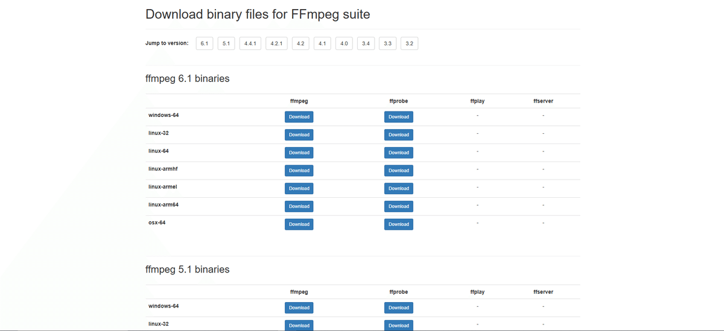724x331 pixels.
Task: Download ffprobe 6.1 for windows-64
Action: pos(398,117)
